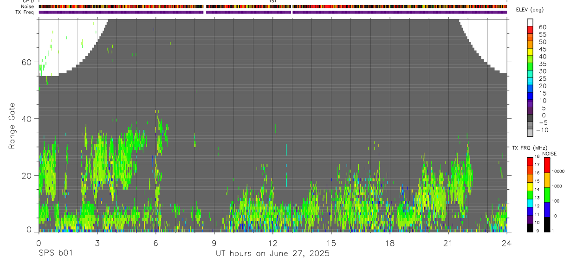Image resolution: width=570 pixels, height=263 pixels.
Task: Click the '55' label on ELEV colorbar
Action: click(542, 34)
